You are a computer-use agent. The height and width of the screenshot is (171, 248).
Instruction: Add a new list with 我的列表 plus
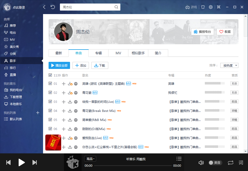point(38,113)
